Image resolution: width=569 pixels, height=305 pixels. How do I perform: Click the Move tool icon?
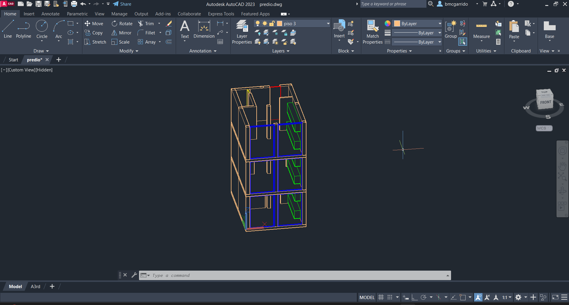point(87,24)
